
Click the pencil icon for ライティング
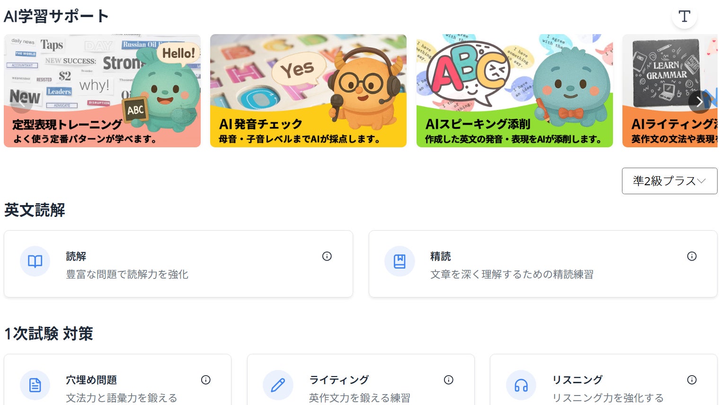coord(278,385)
